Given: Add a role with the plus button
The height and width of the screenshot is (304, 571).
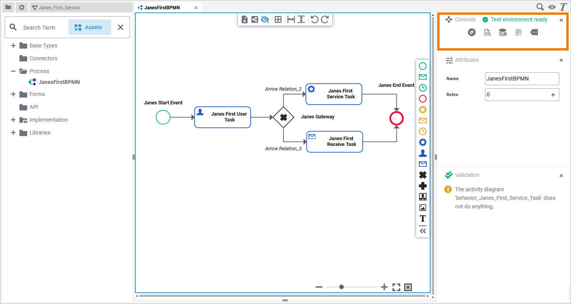Looking at the screenshot, I should (x=553, y=95).
